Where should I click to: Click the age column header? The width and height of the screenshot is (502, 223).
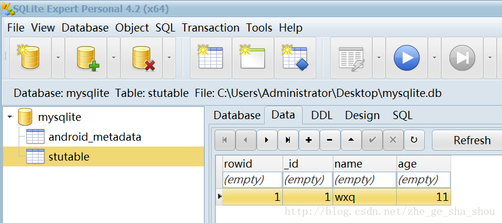coord(424,163)
